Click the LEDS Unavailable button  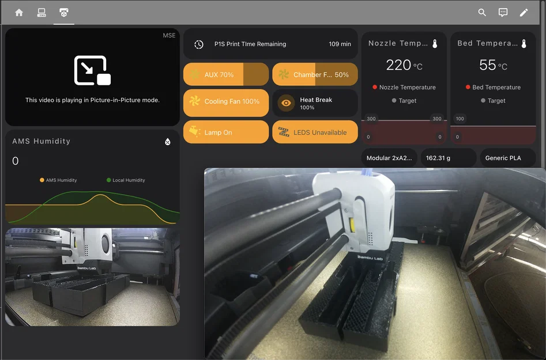[x=315, y=132]
